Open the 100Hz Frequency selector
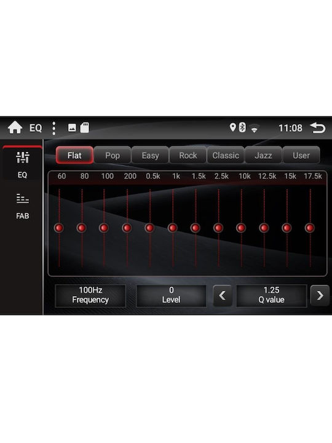This screenshot has width=332, height=443. pos(90,295)
